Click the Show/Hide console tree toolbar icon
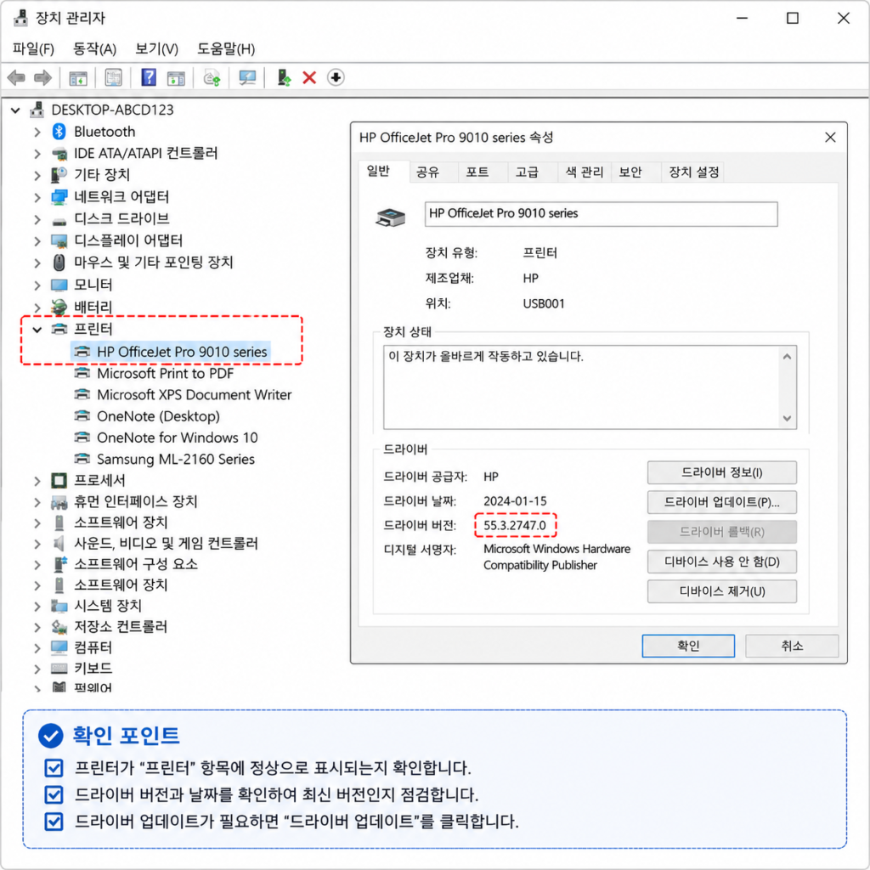870x870 pixels. (x=77, y=78)
